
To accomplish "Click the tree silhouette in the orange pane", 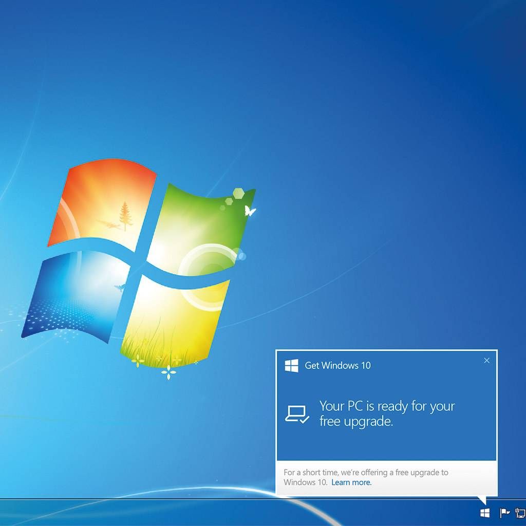I will [x=125, y=215].
